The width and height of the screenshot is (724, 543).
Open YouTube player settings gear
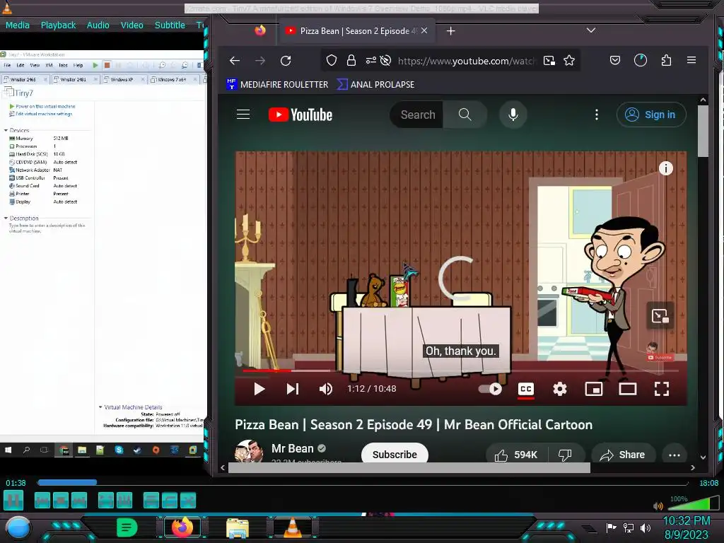[560, 390]
